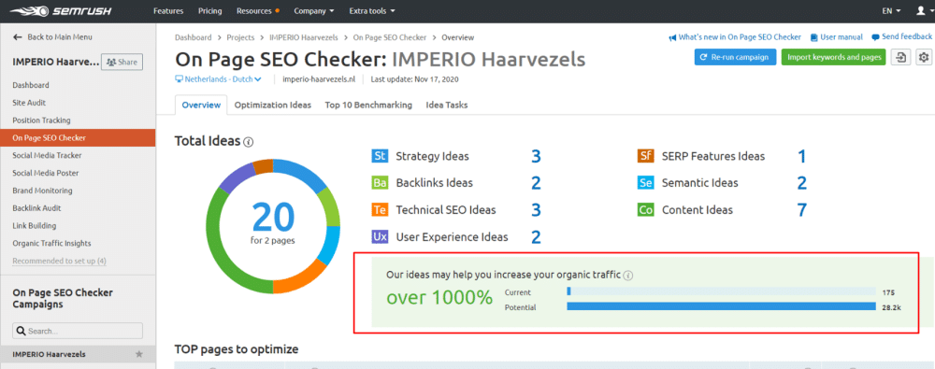The image size is (935, 369).
Task: Click the back arrow to Main Menu
Action: (x=17, y=37)
